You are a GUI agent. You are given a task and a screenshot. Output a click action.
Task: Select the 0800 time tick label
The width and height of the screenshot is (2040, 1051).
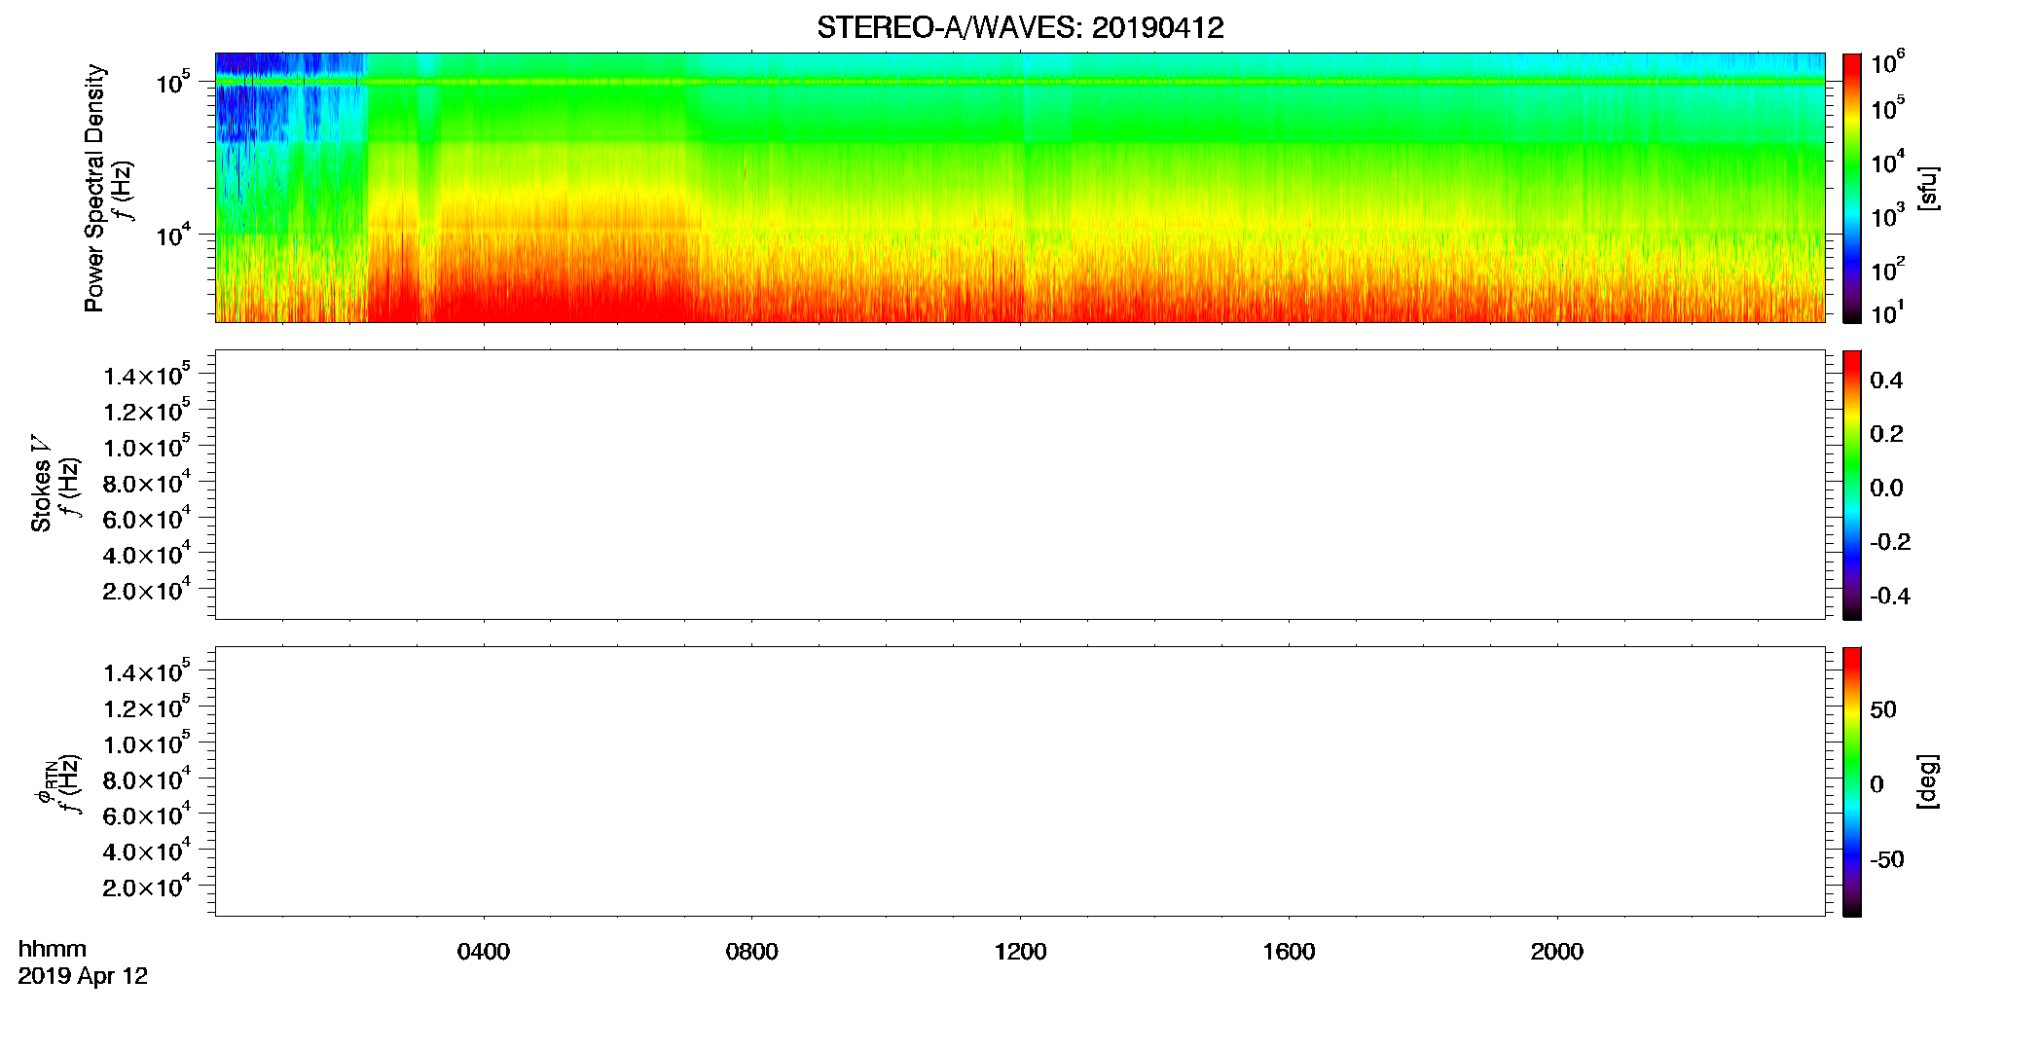click(752, 952)
